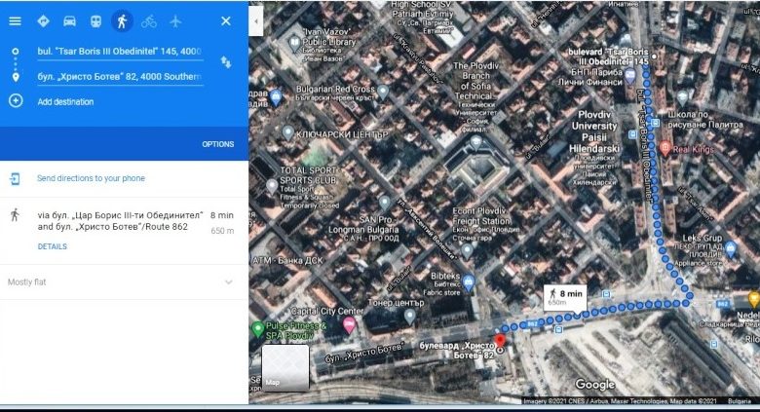Close the directions panel
Image resolution: width=760 pixels, height=412 pixels.
pyautogui.click(x=226, y=21)
